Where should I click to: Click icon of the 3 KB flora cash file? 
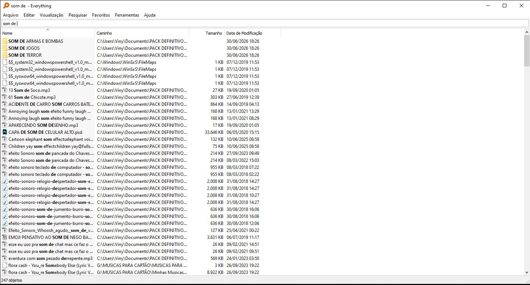pos(5,265)
